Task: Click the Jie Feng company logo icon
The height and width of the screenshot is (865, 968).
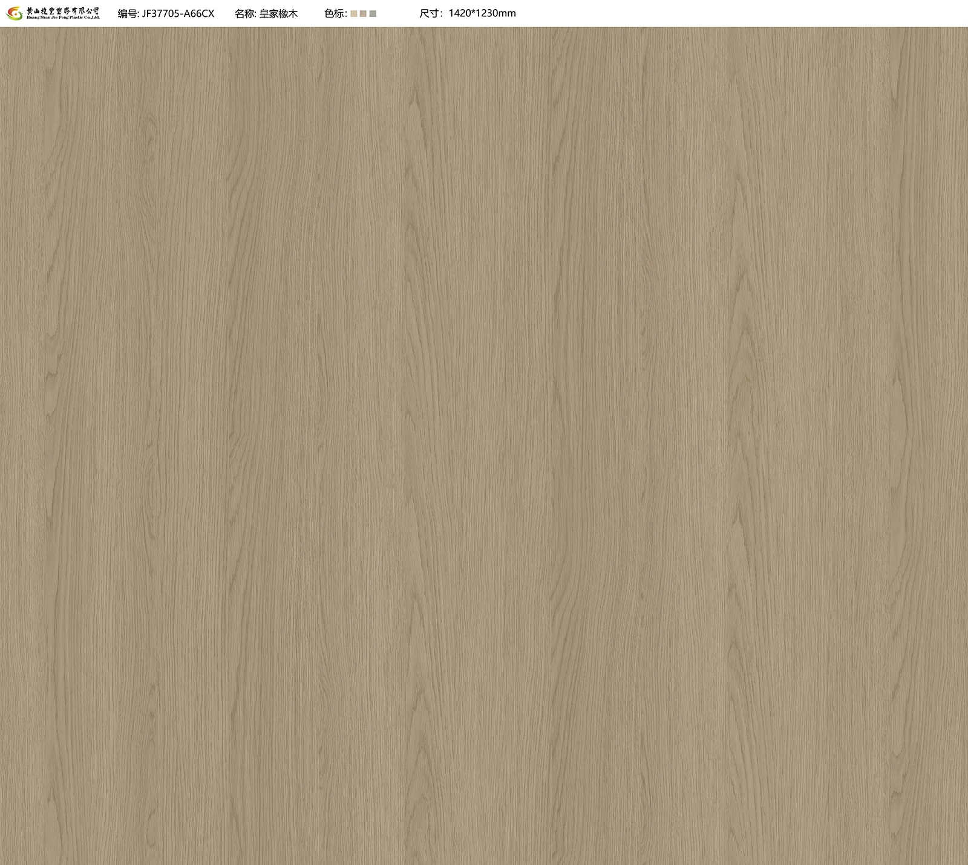Action: pyautogui.click(x=14, y=13)
